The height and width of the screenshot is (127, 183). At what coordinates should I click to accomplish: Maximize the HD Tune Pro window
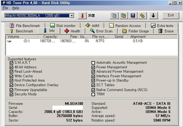tap(175, 3)
